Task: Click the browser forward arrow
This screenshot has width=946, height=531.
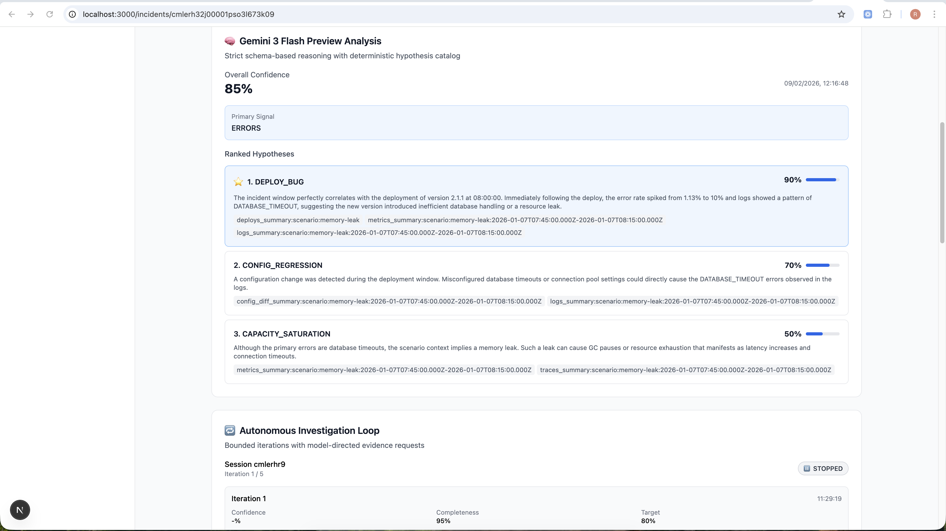Action: 31,14
